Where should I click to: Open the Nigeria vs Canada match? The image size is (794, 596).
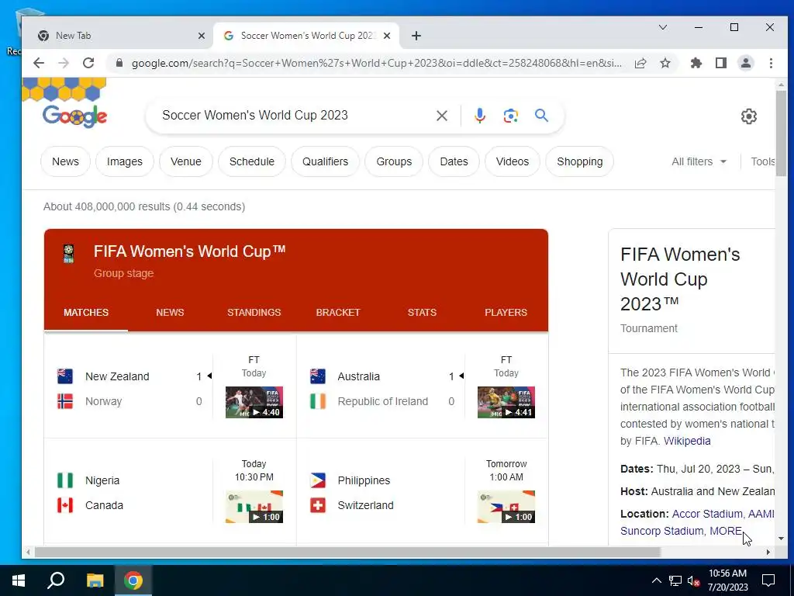[x=129, y=493]
